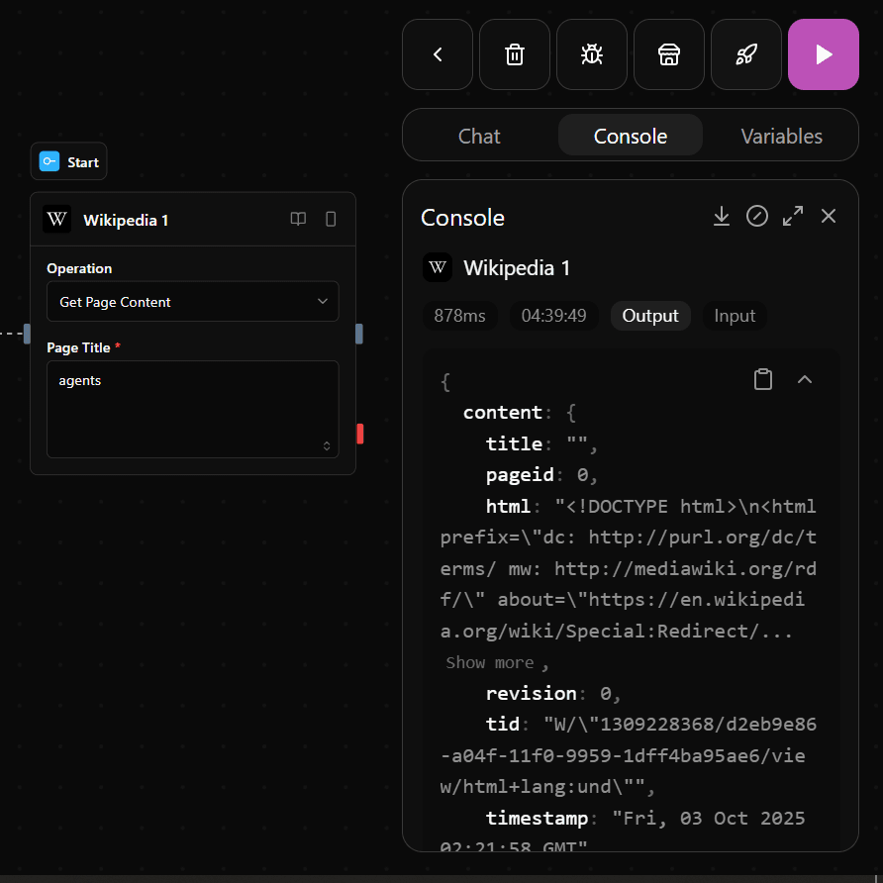Click the marketplace store icon

(x=669, y=54)
